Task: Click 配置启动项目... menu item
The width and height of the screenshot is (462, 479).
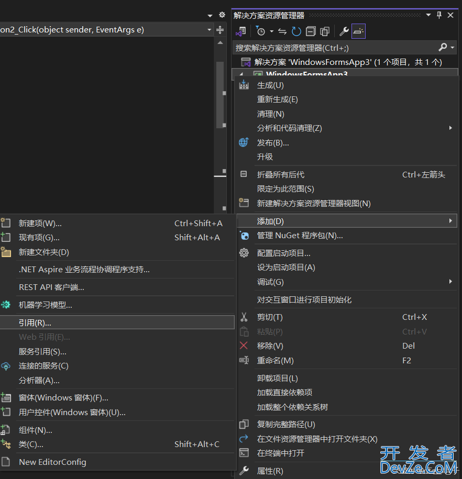Action: click(x=347, y=253)
